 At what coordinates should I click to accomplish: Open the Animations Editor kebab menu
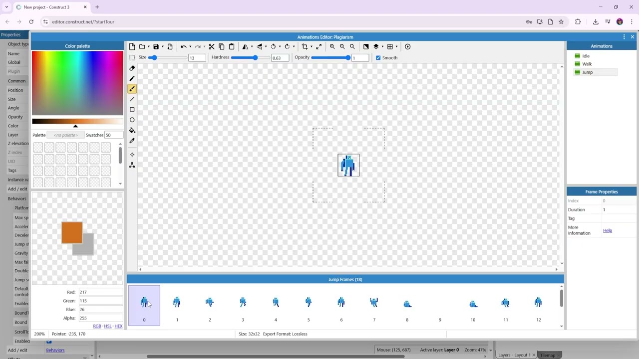pos(624,37)
